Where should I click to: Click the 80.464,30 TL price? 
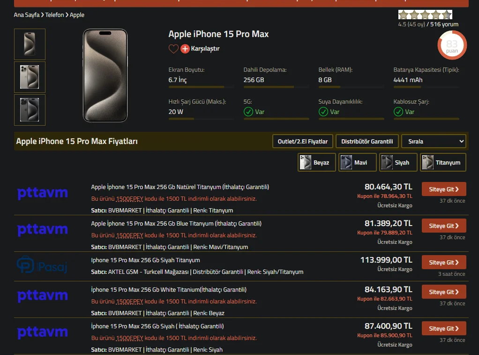pos(388,187)
